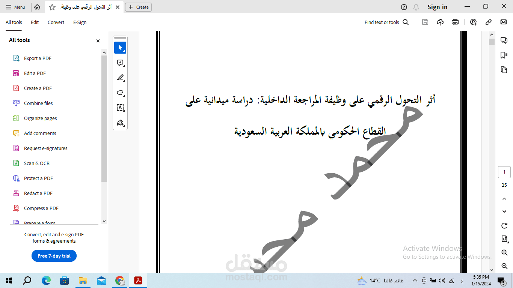Viewport: 513px width, 288px height.
Task: Close the All tools panel
Action: (98, 41)
